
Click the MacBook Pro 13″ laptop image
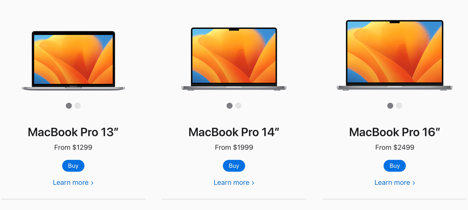pyautogui.click(x=73, y=61)
